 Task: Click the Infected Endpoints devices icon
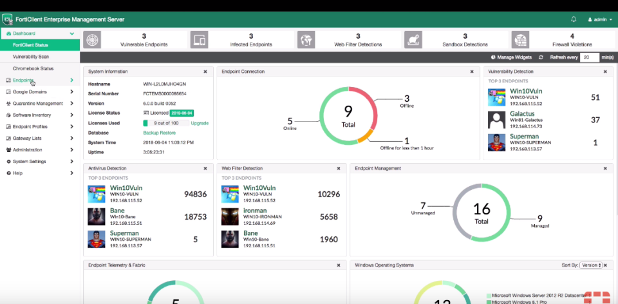[199, 39]
